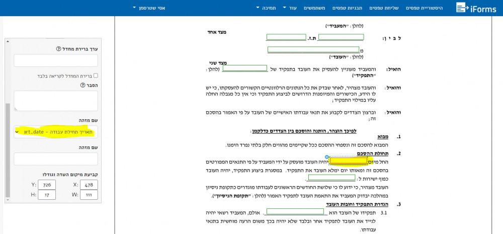
Task: Click the מצד שני text
Action: coord(218,63)
